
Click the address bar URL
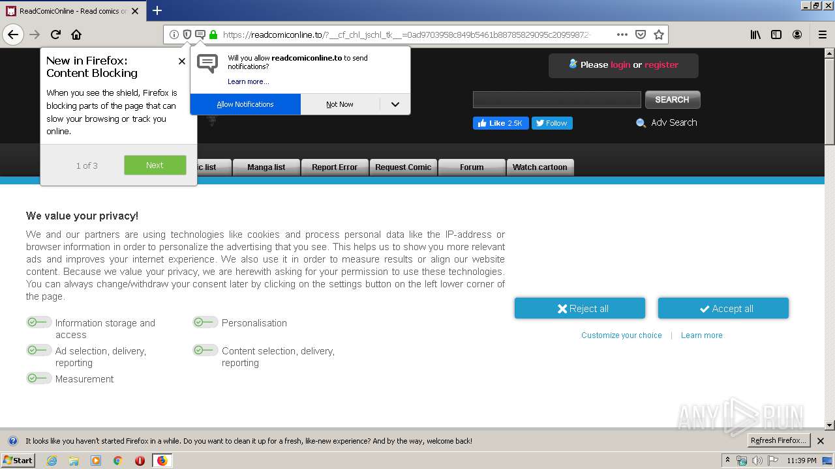click(x=408, y=35)
